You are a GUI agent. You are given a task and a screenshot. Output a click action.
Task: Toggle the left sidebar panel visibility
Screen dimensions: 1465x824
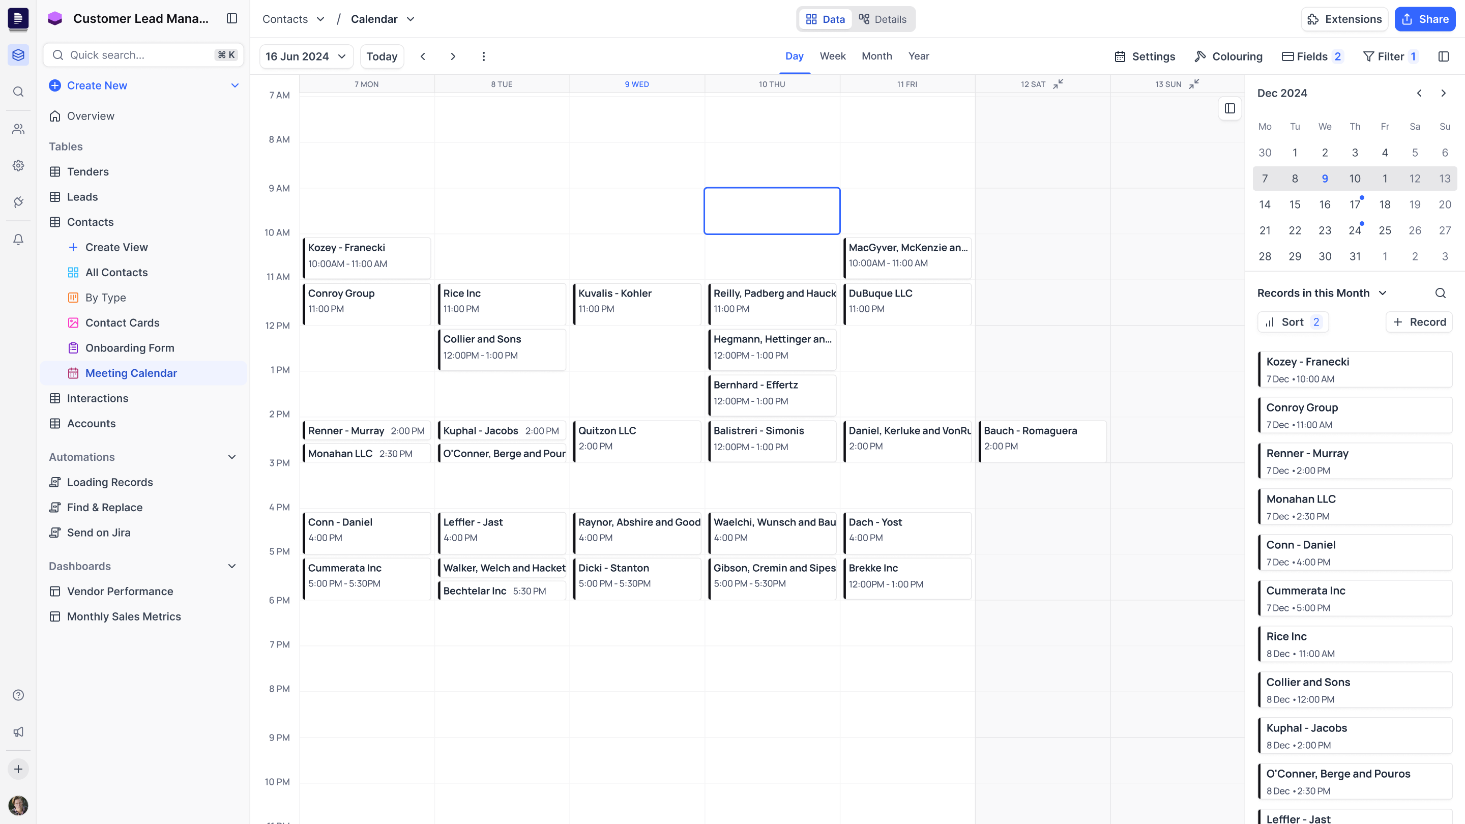(232, 19)
